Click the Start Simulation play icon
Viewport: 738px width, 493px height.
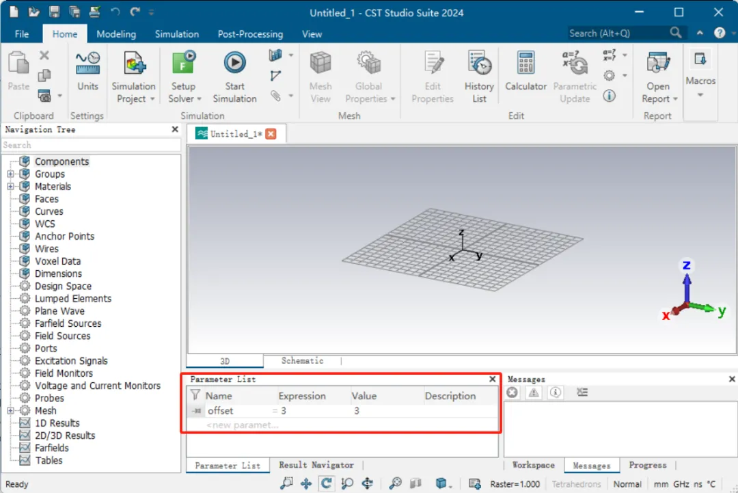[x=234, y=63]
